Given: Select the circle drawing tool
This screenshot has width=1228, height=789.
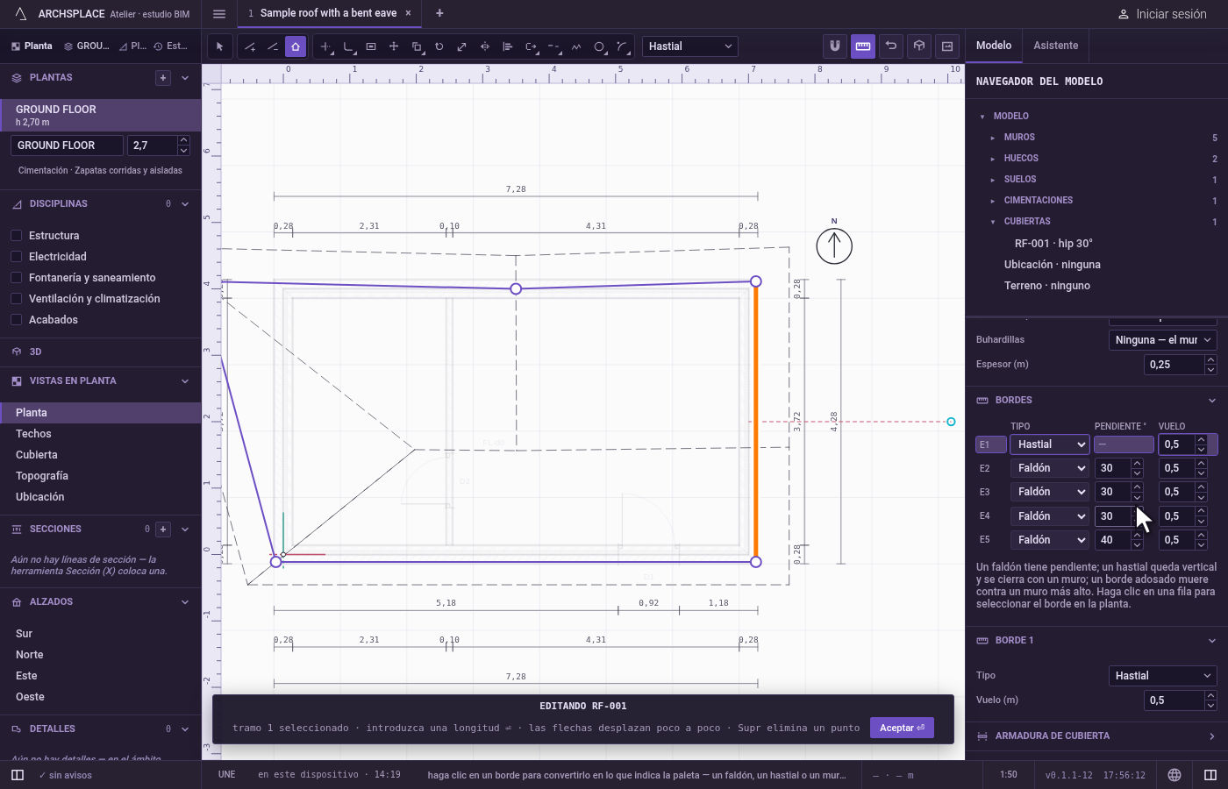Looking at the screenshot, I should pyautogui.click(x=599, y=46).
